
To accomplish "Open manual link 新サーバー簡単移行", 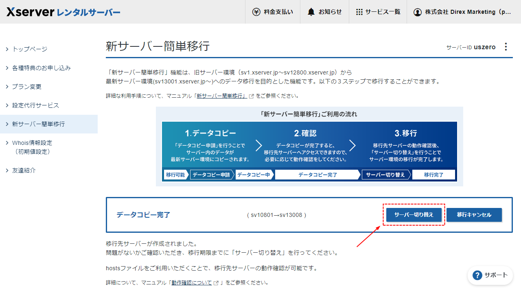I will click(221, 96).
